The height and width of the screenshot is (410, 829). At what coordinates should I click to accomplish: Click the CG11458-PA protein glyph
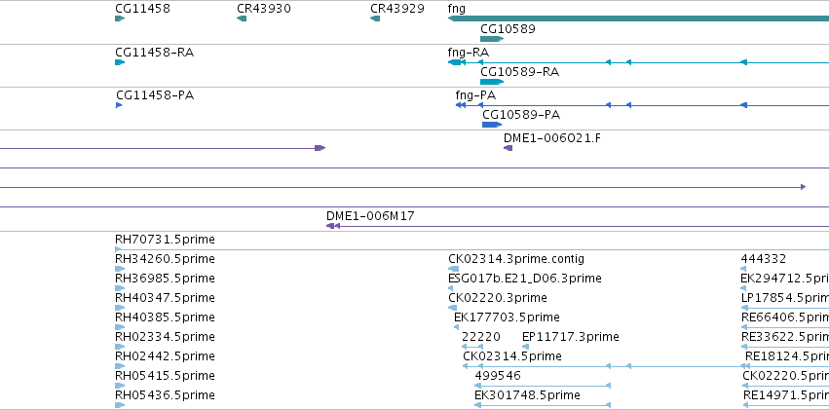(119, 105)
